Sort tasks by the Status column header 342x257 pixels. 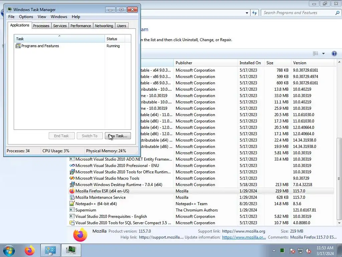[x=115, y=39]
